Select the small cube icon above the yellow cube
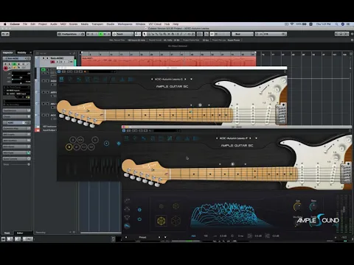Screen dimensions: 354x265 [162, 206]
